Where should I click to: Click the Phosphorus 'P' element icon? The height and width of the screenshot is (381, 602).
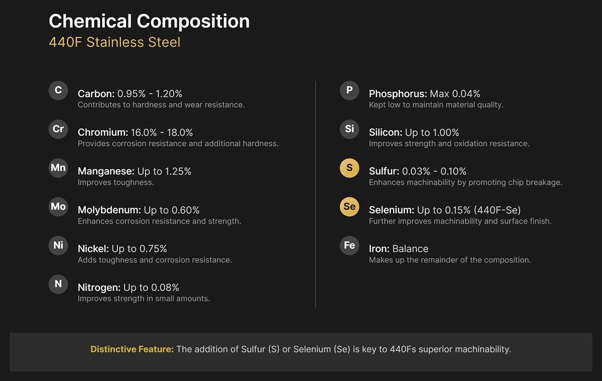(349, 91)
